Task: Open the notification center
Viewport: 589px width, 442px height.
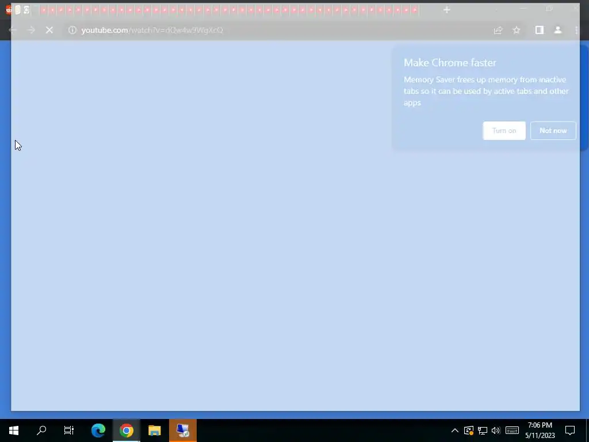Action: click(570, 430)
